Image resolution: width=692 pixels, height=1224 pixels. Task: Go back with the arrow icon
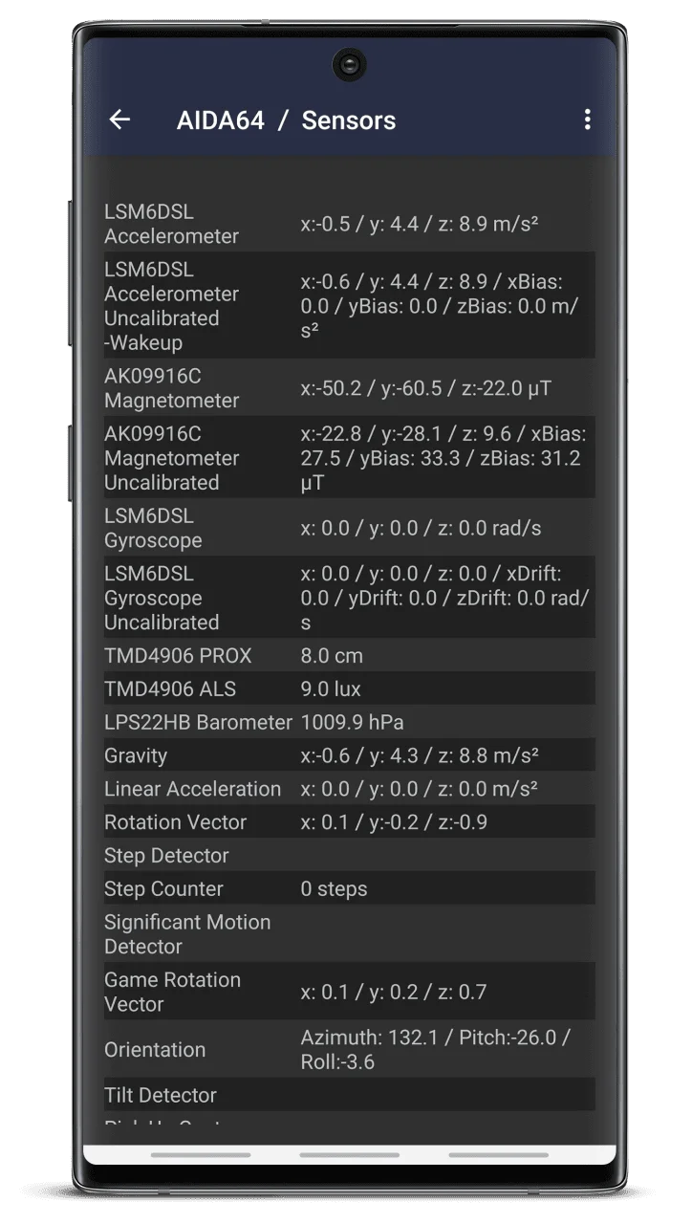pyautogui.click(x=119, y=120)
